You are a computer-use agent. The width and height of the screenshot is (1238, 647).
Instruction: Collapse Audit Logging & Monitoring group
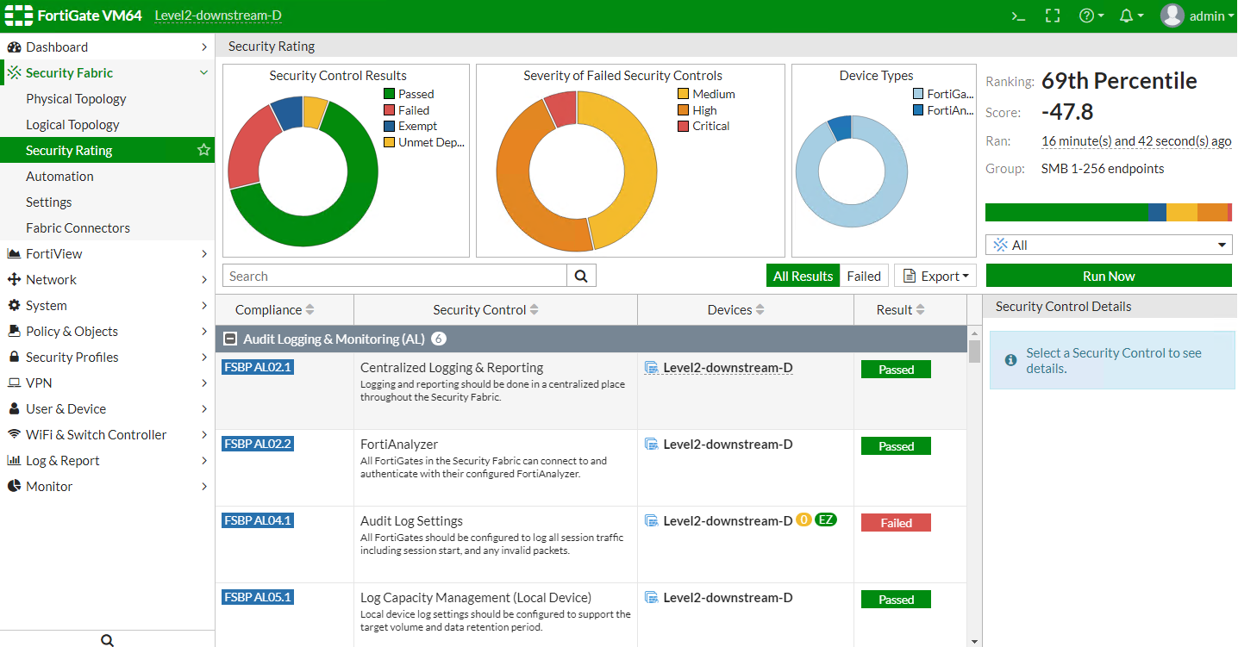tap(230, 339)
